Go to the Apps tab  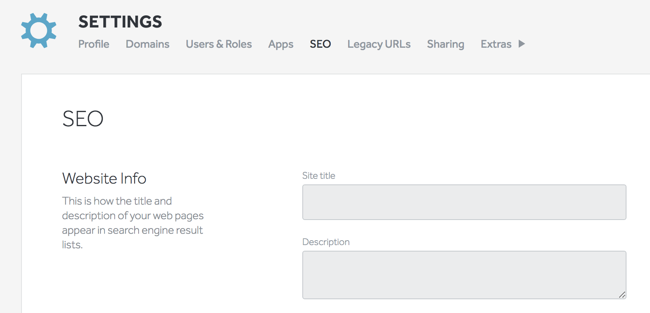pyautogui.click(x=280, y=44)
